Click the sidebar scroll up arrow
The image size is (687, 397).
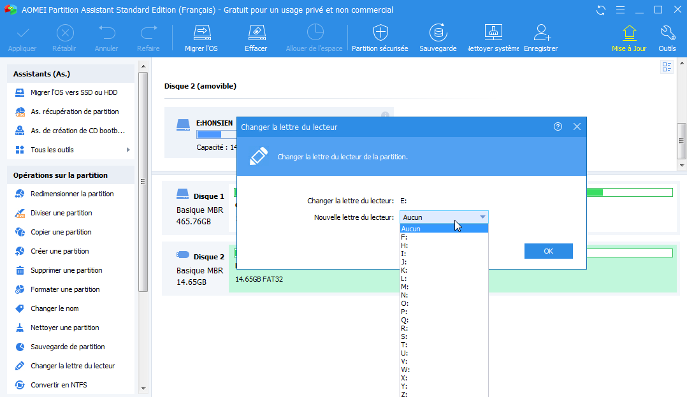(143, 66)
